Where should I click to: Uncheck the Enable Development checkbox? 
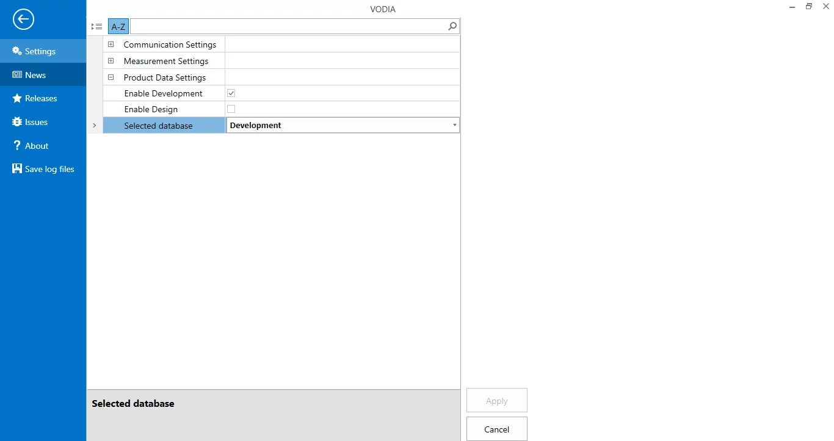pos(231,93)
